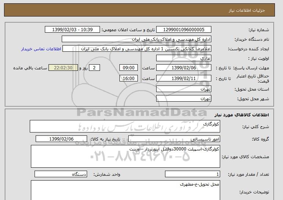Click the label حداقل تاریخ اعتبار قیمت
Viewport: 283px width, 200px height.
pos(253,79)
